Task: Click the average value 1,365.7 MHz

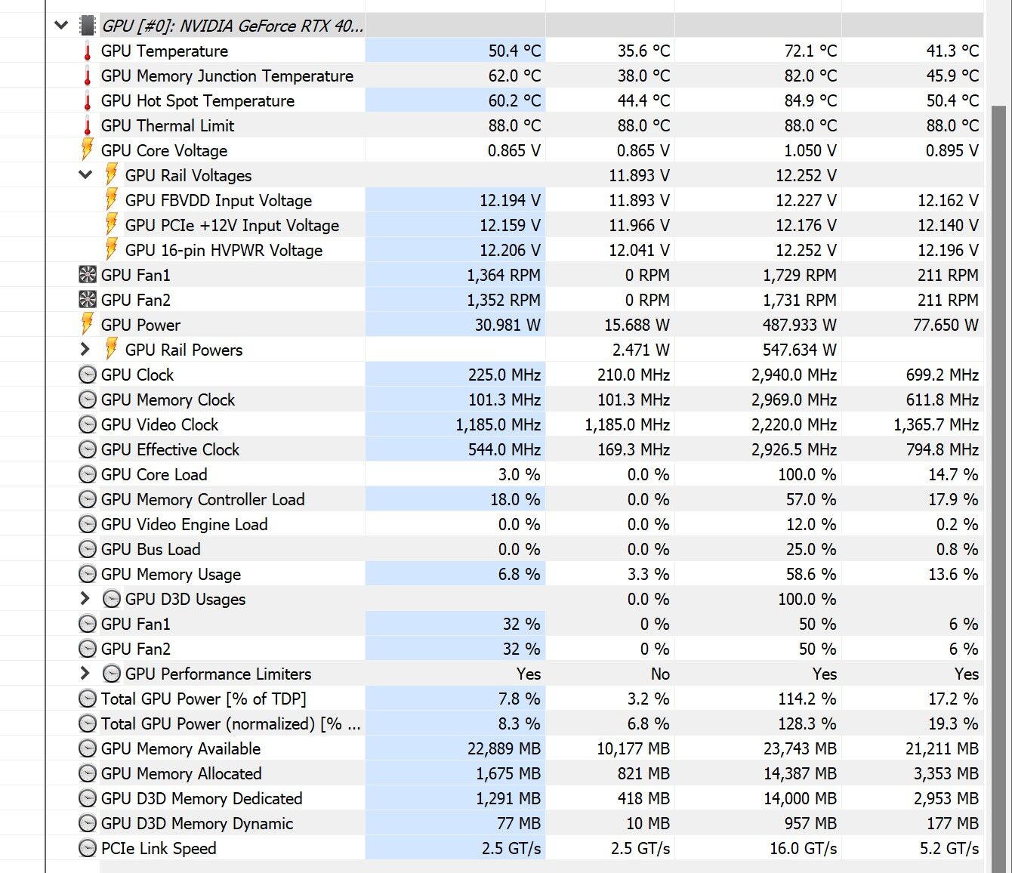Action: click(936, 425)
